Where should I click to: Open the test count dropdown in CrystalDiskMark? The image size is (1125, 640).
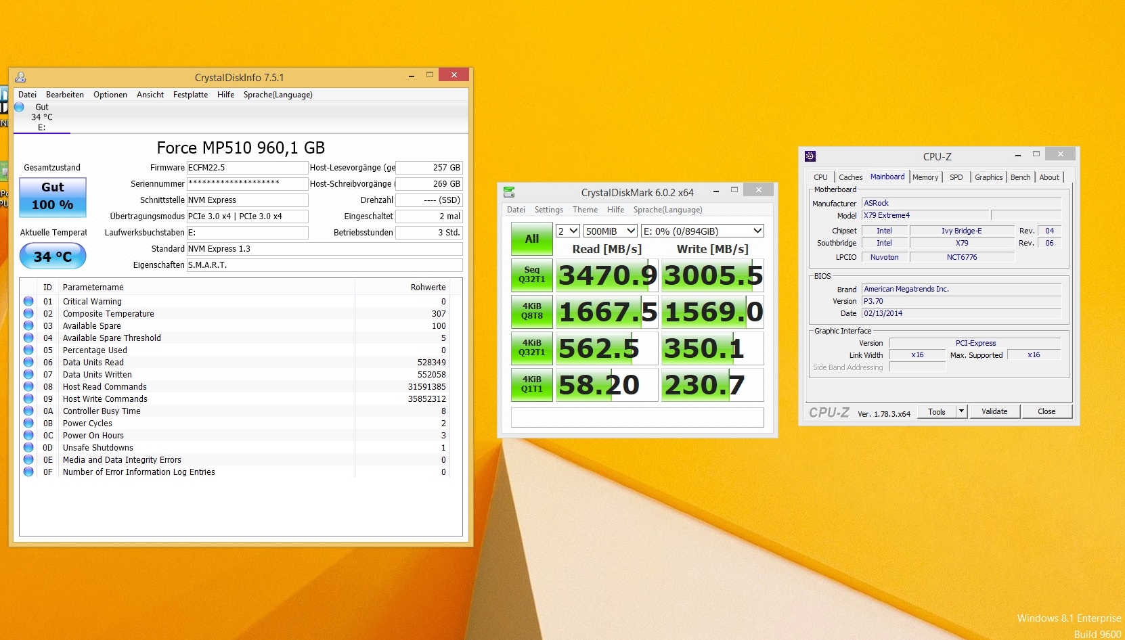(567, 231)
